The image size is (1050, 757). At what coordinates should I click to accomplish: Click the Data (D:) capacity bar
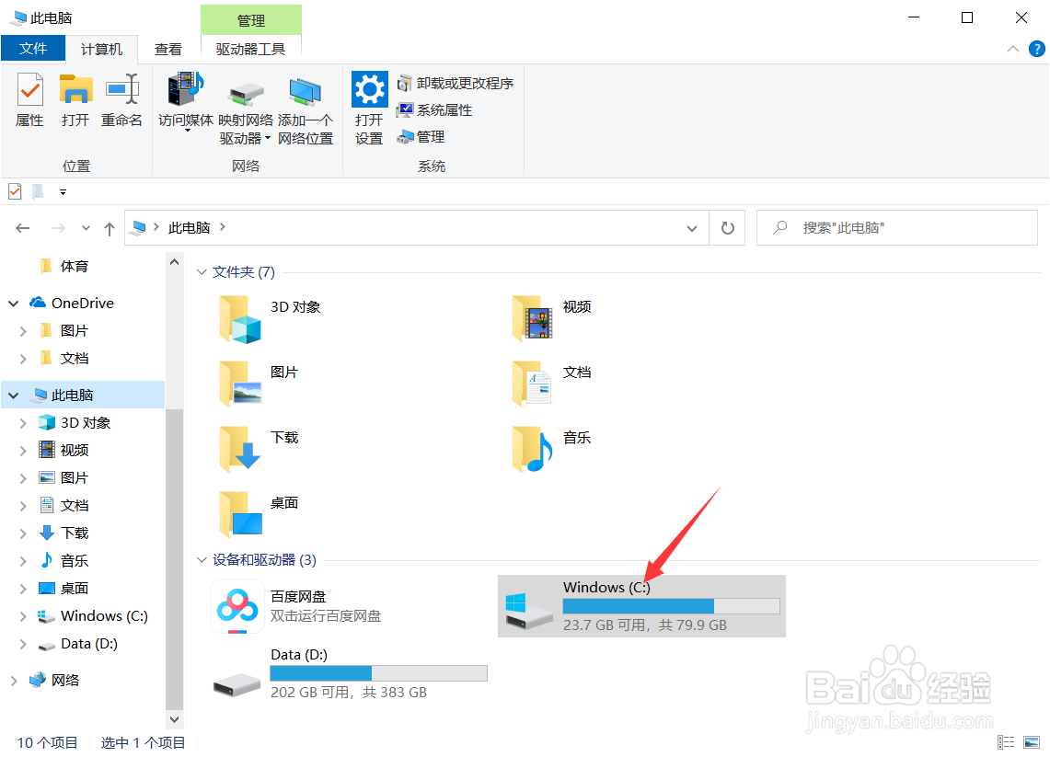pyautogui.click(x=377, y=672)
